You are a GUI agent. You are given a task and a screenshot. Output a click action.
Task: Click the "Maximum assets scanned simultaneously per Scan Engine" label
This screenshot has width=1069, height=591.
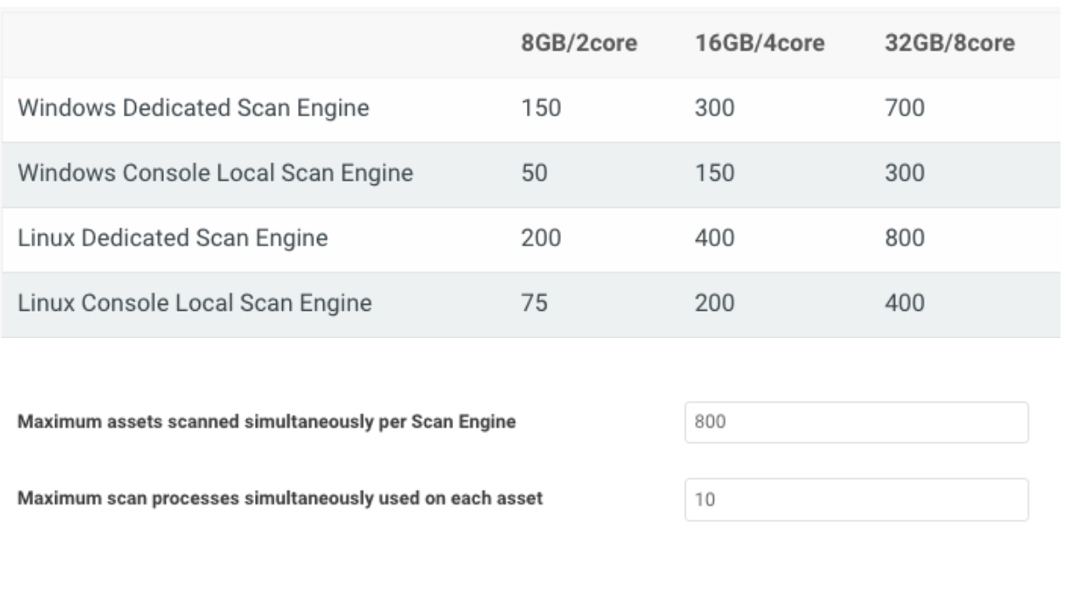tap(267, 423)
